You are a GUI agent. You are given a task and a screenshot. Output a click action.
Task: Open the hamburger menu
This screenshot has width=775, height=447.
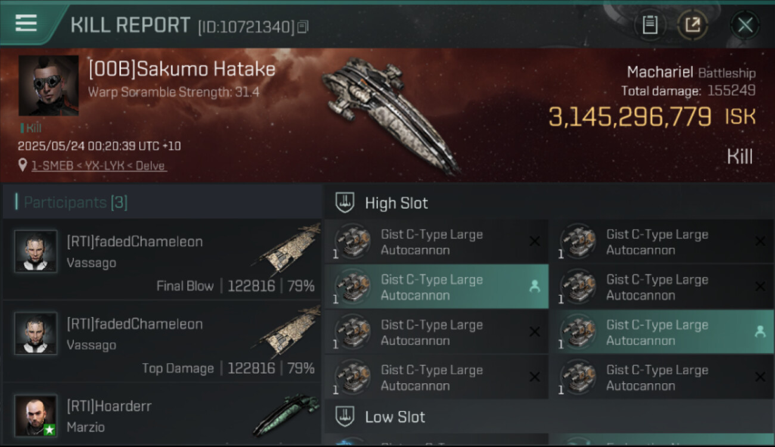26,23
